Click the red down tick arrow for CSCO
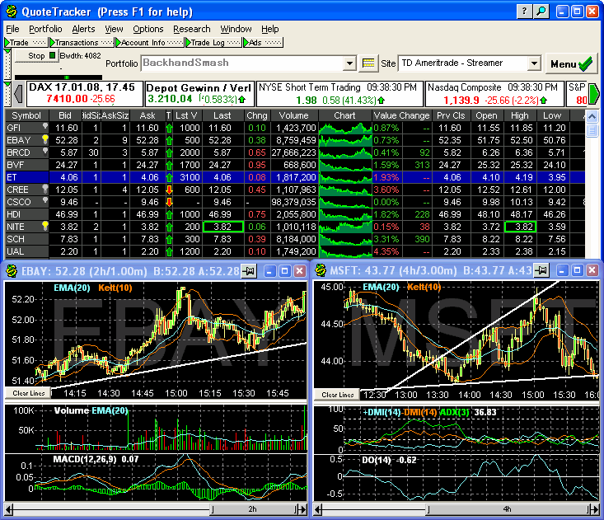Viewport: 604px width, 520px height. click(x=169, y=202)
